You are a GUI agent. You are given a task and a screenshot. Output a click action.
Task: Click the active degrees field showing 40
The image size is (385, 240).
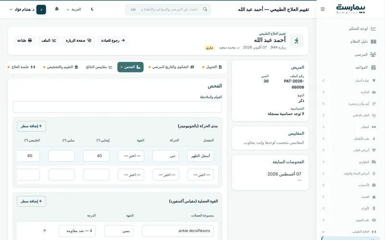click(x=96, y=156)
